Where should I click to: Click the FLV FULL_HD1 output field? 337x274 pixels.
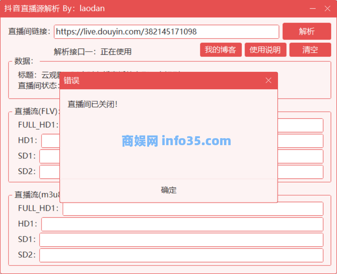(x=300, y=125)
